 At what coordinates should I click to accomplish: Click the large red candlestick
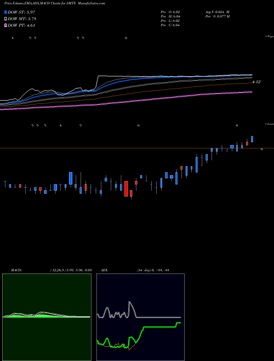(x=126, y=189)
